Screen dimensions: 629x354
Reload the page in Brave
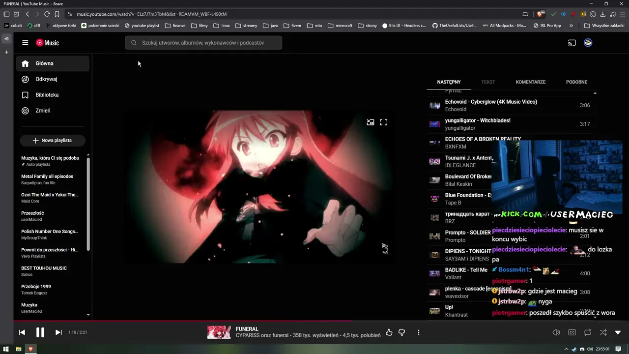47,14
